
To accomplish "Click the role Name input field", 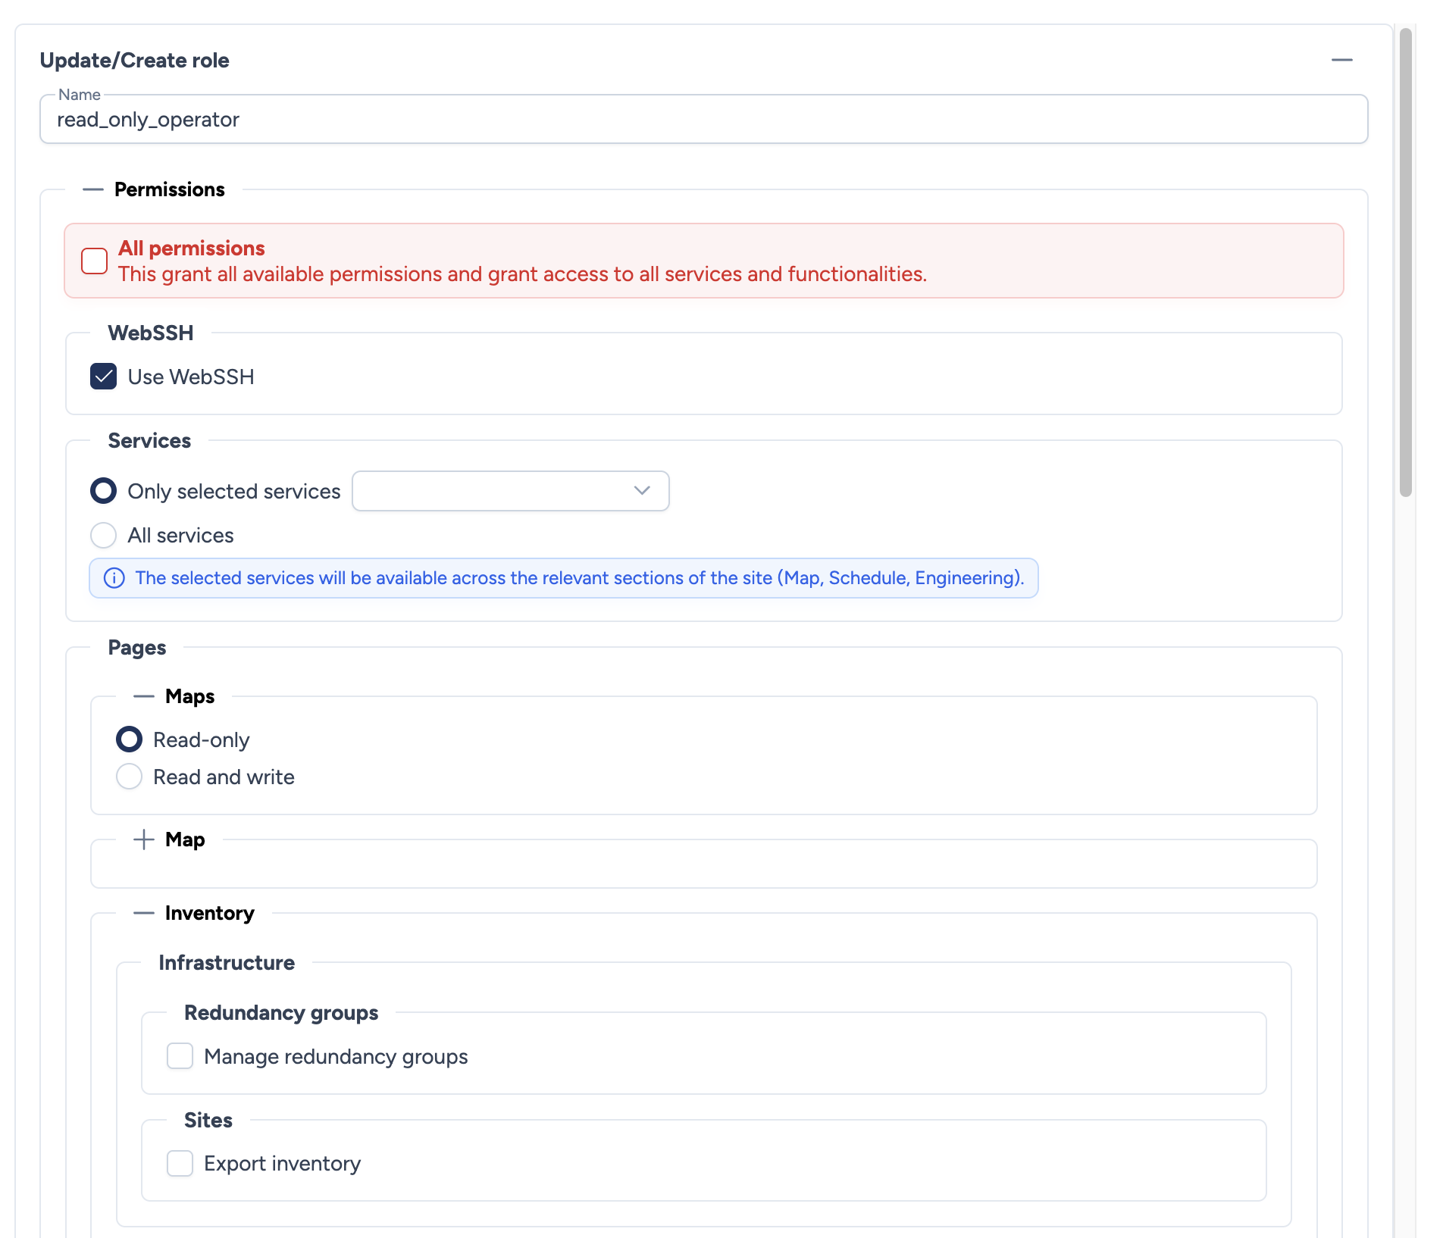I will [703, 120].
